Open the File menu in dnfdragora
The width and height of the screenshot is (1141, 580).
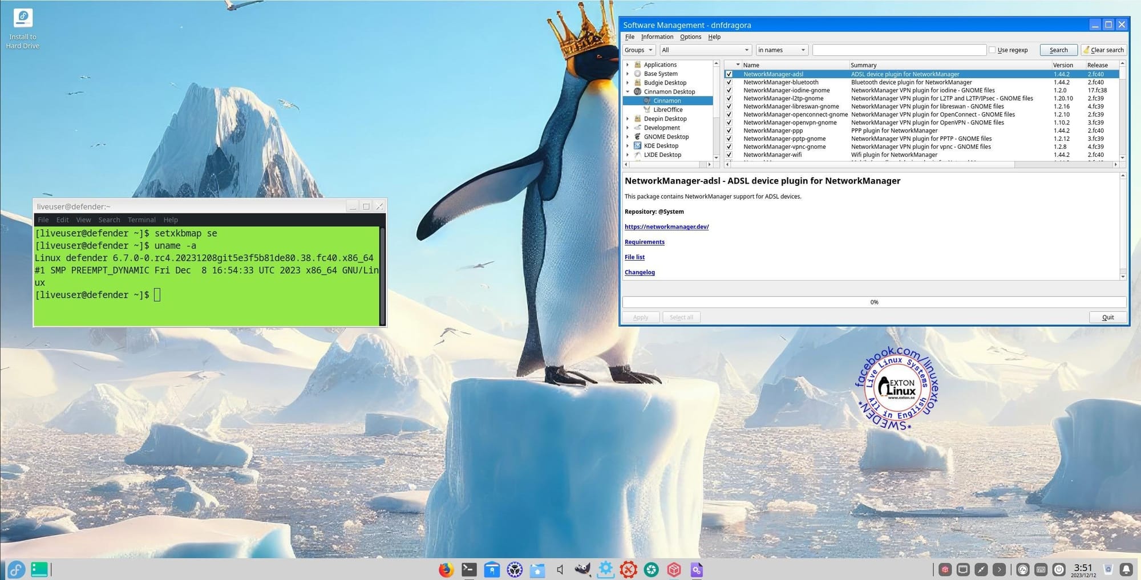pyautogui.click(x=629, y=37)
